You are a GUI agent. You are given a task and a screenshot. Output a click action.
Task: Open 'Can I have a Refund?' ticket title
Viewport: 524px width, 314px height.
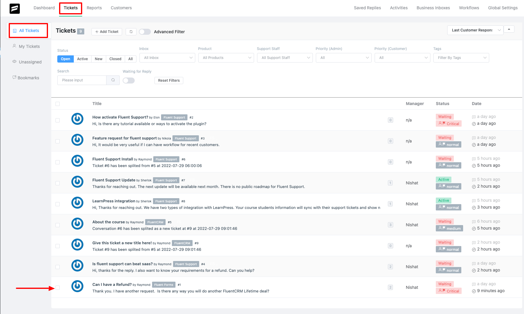click(112, 284)
